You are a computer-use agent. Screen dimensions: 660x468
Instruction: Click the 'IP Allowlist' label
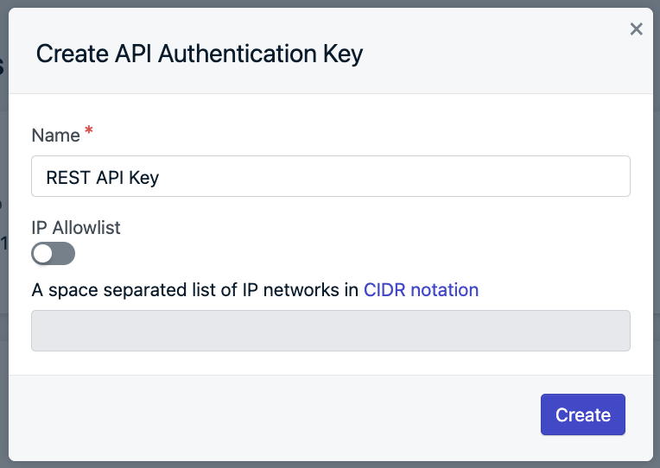tap(76, 228)
